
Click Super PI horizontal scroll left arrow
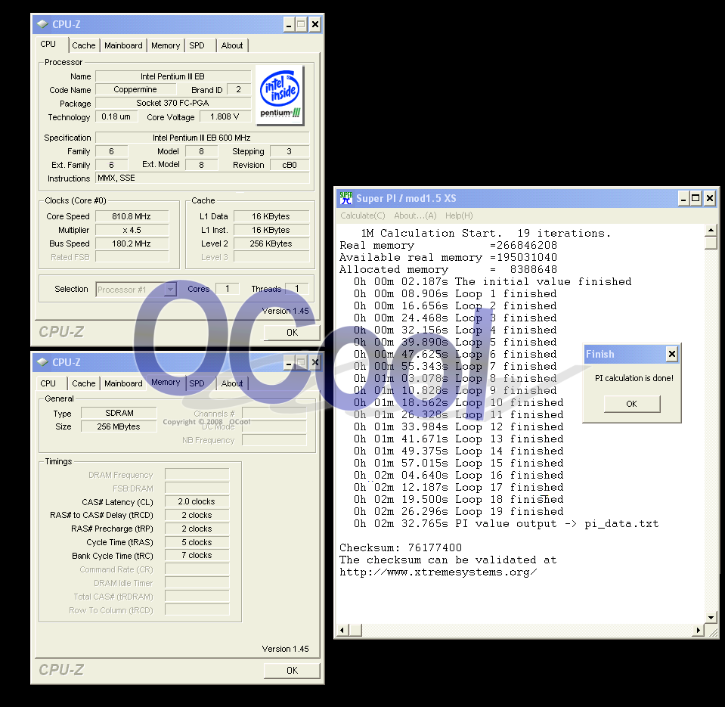coord(342,630)
